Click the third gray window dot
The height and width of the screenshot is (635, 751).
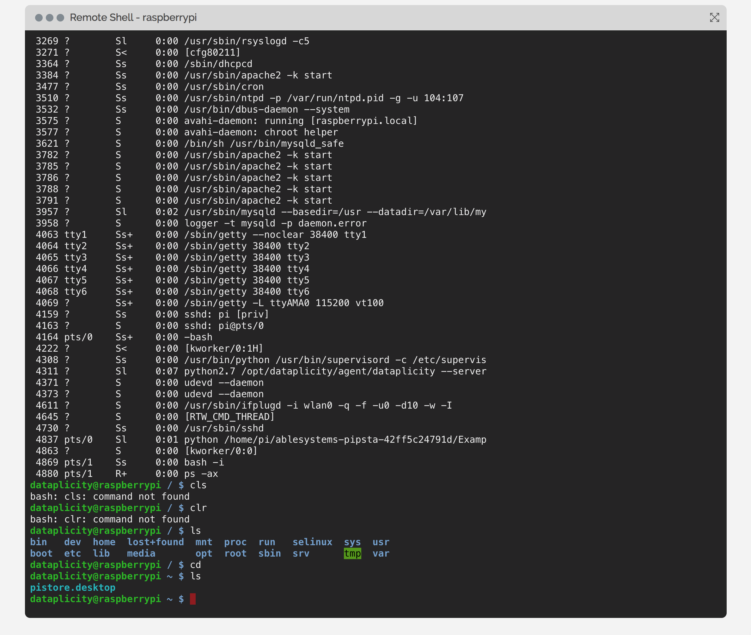60,18
